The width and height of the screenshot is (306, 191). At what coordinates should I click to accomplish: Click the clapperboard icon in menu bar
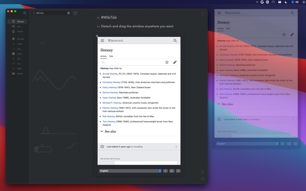tap(280, 2)
